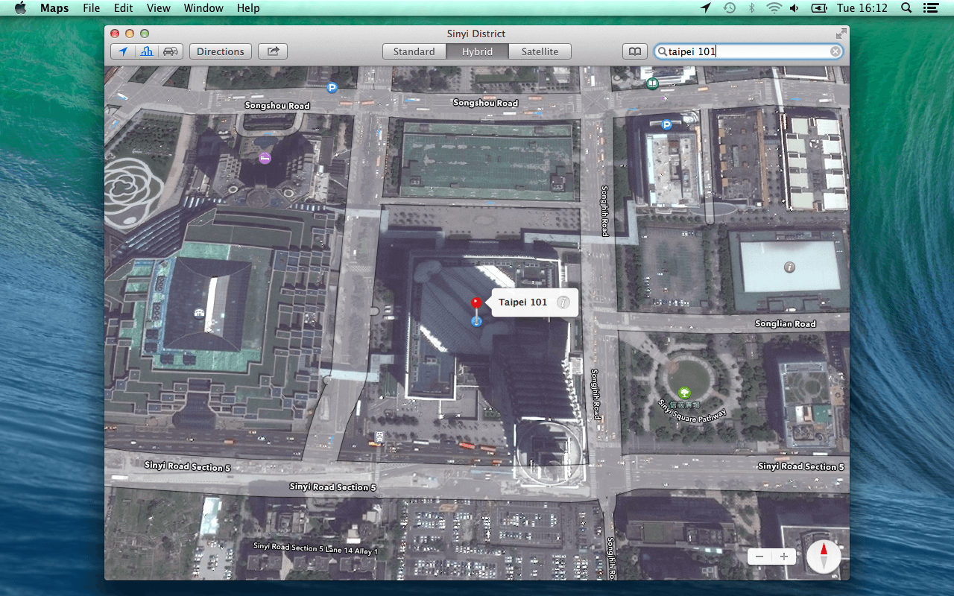The width and height of the screenshot is (954, 596).
Task: Click the parking icon on the upper-right building
Action: point(666,124)
